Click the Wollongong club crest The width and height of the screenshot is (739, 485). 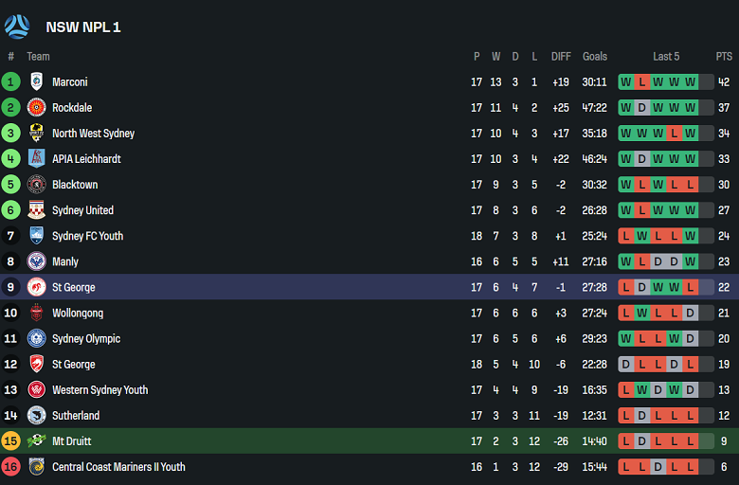point(37,313)
